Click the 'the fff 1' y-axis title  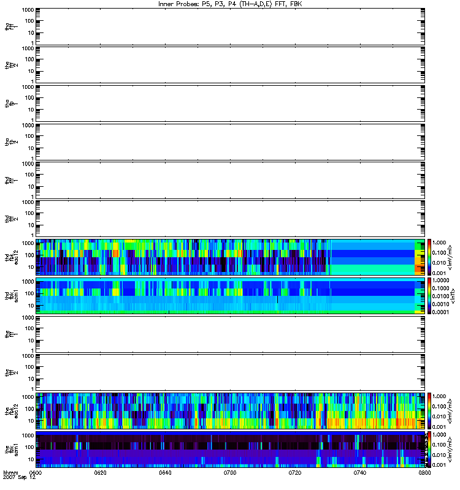point(12,334)
